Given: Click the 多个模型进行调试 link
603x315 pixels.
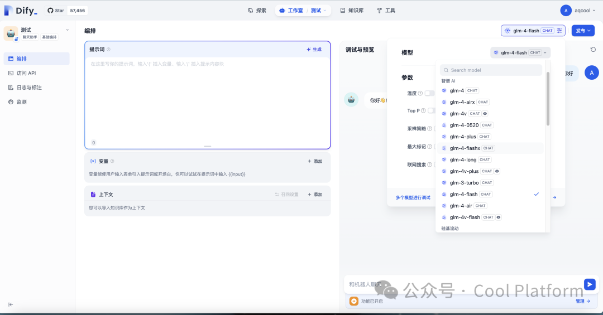Looking at the screenshot, I should (413, 197).
